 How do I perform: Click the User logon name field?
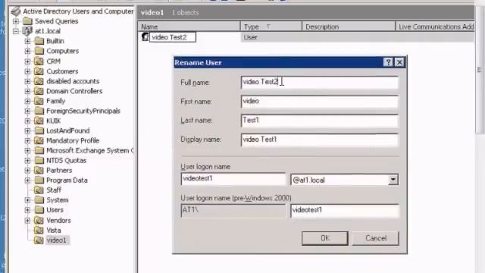(233, 179)
